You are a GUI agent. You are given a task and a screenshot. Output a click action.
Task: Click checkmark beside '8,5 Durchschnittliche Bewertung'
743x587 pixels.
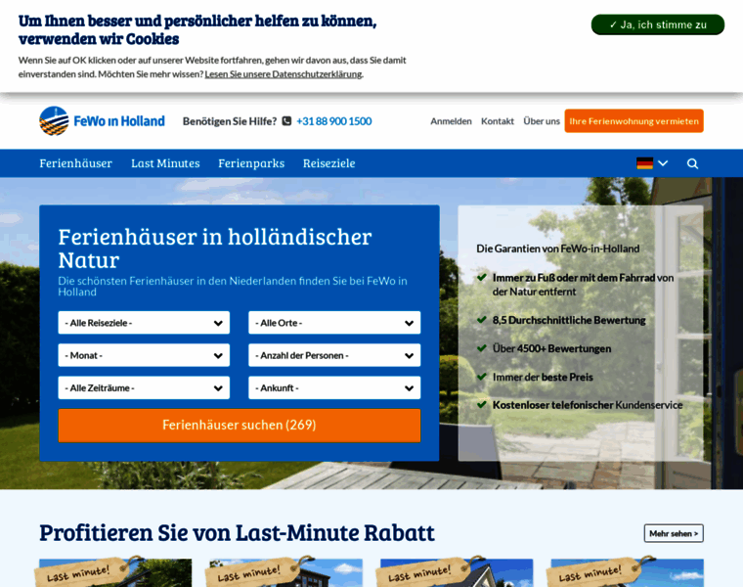point(482,320)
